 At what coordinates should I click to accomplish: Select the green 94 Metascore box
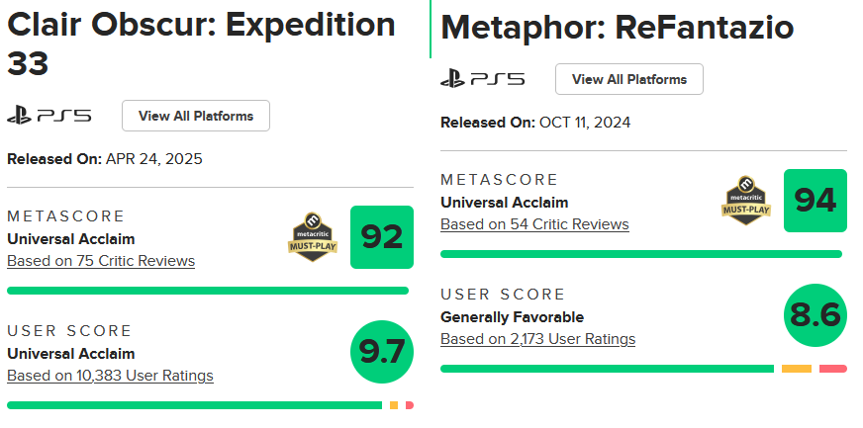(x=815, y=201)
